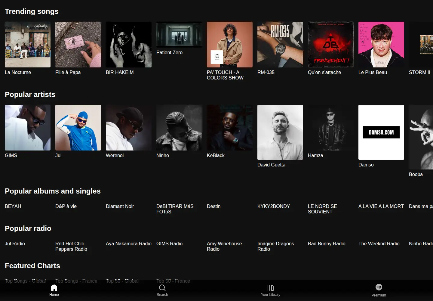Open the Diamant Noir album
The width and height of the screenshot is (433, 301).
(120, 206)
